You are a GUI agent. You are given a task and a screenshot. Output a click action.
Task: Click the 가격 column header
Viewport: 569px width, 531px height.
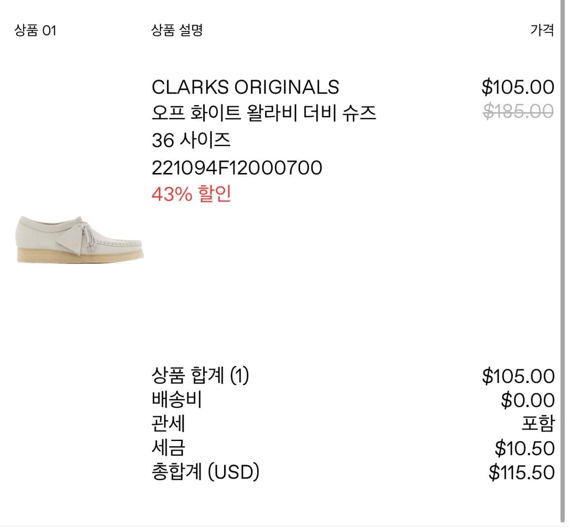coord(542,30)
